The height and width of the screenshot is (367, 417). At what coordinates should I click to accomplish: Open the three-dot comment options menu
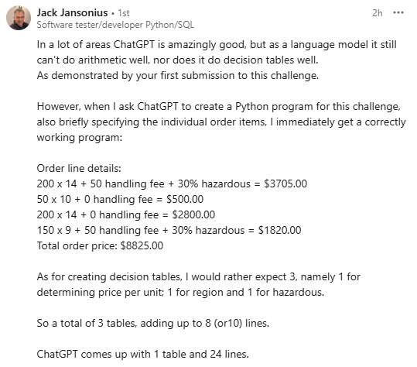[x=398, y=12]
